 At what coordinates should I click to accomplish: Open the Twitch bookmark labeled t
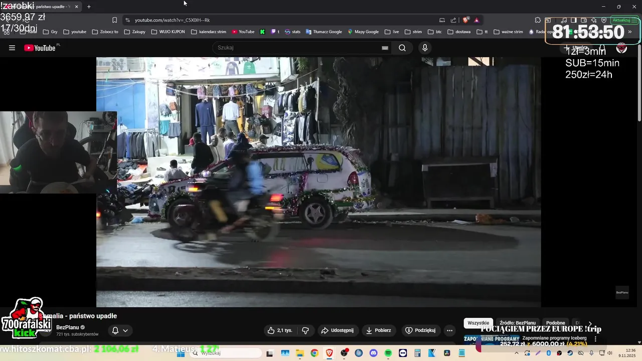point(275,32)
